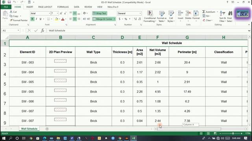Click the formula bar input field
The height and width of the screenshot is (141, 252).
click(147, 31)
